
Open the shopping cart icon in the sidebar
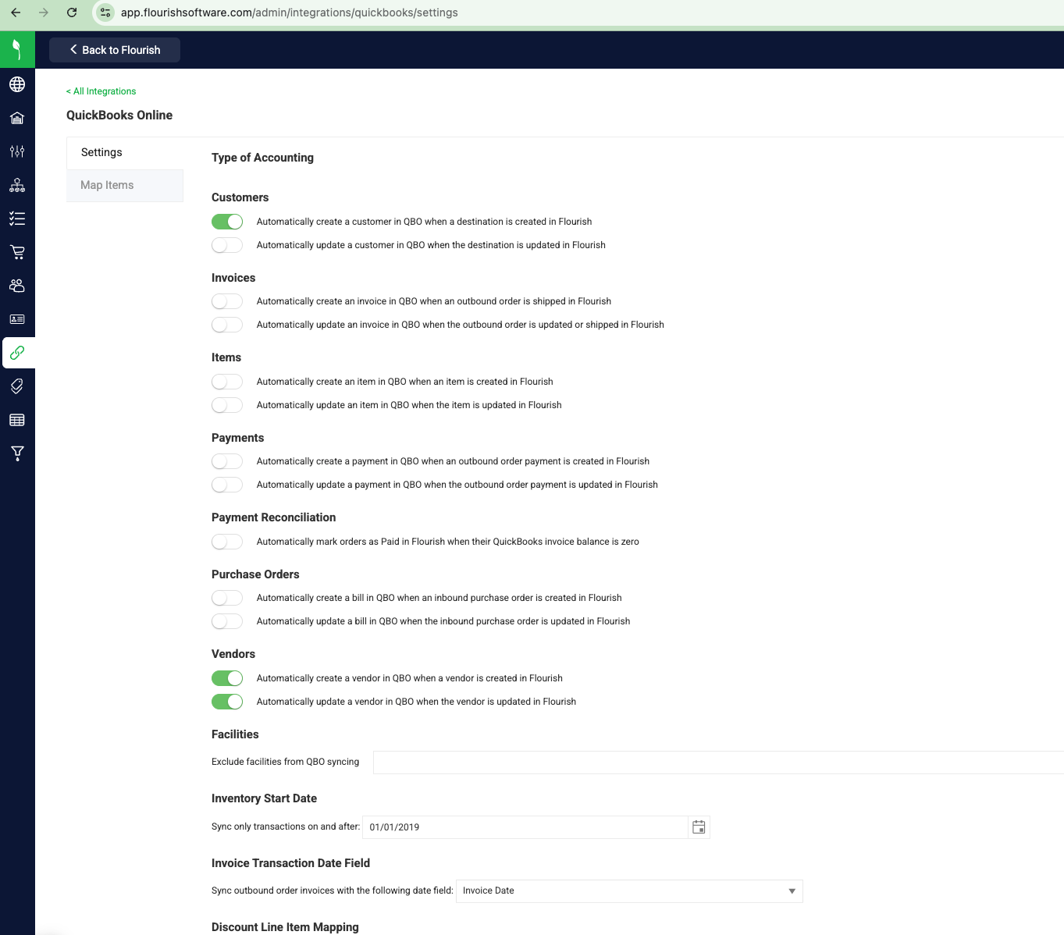17,252
